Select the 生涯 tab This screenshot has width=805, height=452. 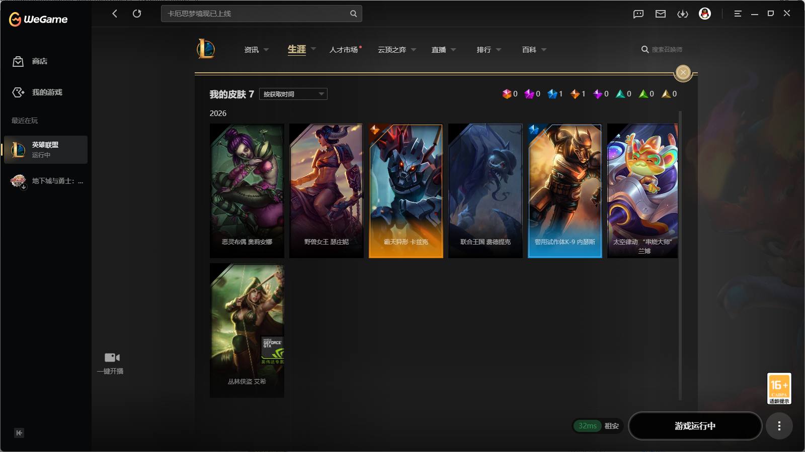click(x=297, y=49)
